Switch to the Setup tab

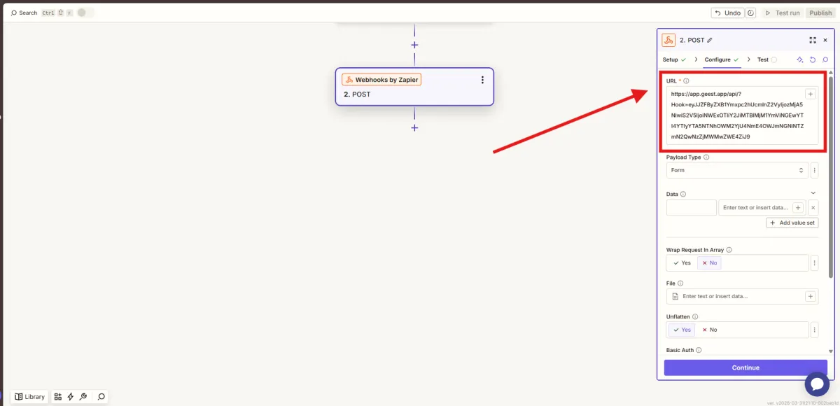674,59
